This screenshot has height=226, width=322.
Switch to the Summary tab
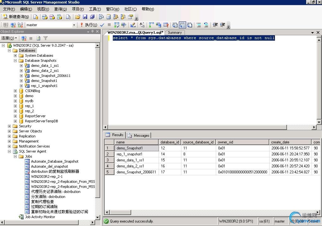175,32
